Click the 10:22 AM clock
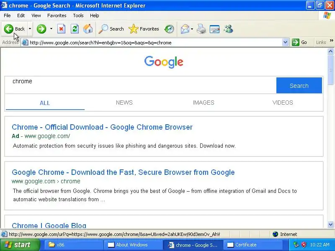The height and width of the screenshot is (251, 335). coord(320,245)
